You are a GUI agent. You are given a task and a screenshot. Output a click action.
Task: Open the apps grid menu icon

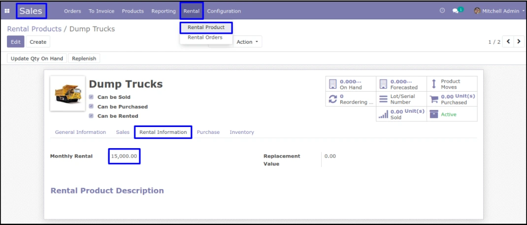[8, 11]
